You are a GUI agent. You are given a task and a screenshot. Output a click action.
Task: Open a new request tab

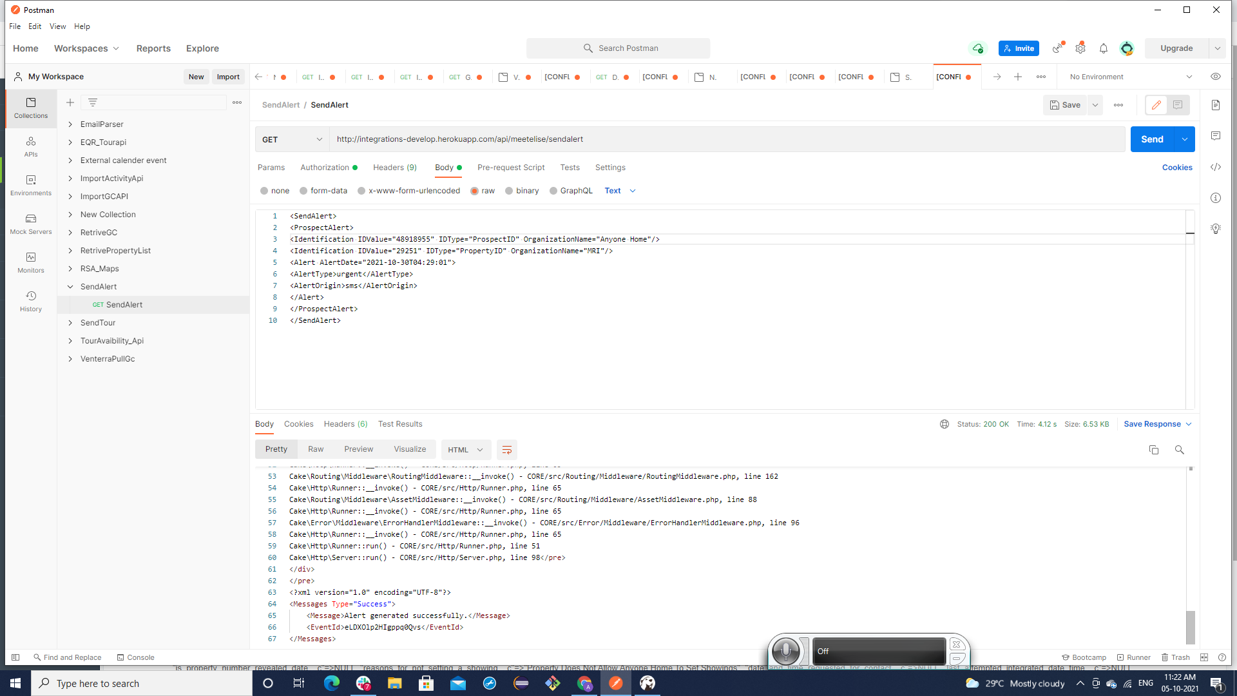(x=1018, y=77)
